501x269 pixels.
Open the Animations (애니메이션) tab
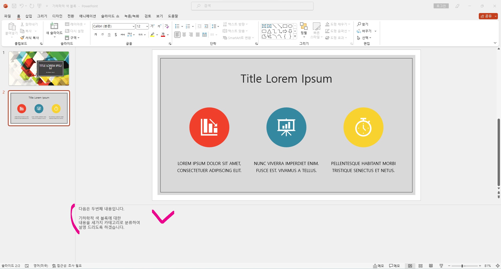click(88, 16)
